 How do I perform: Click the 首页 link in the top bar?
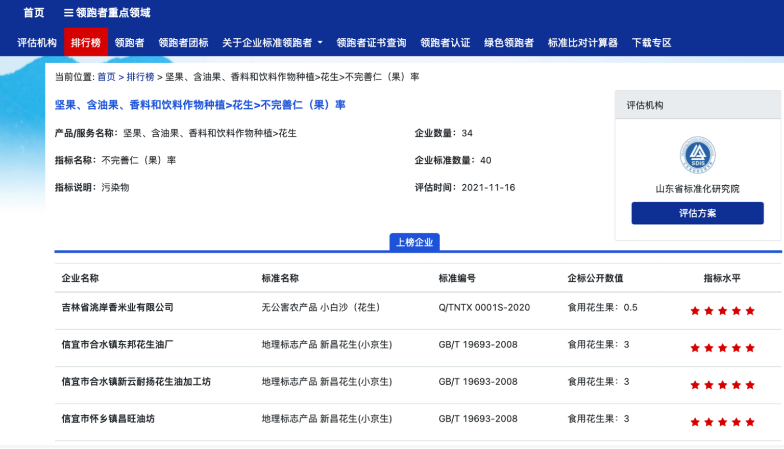(34, 13)
